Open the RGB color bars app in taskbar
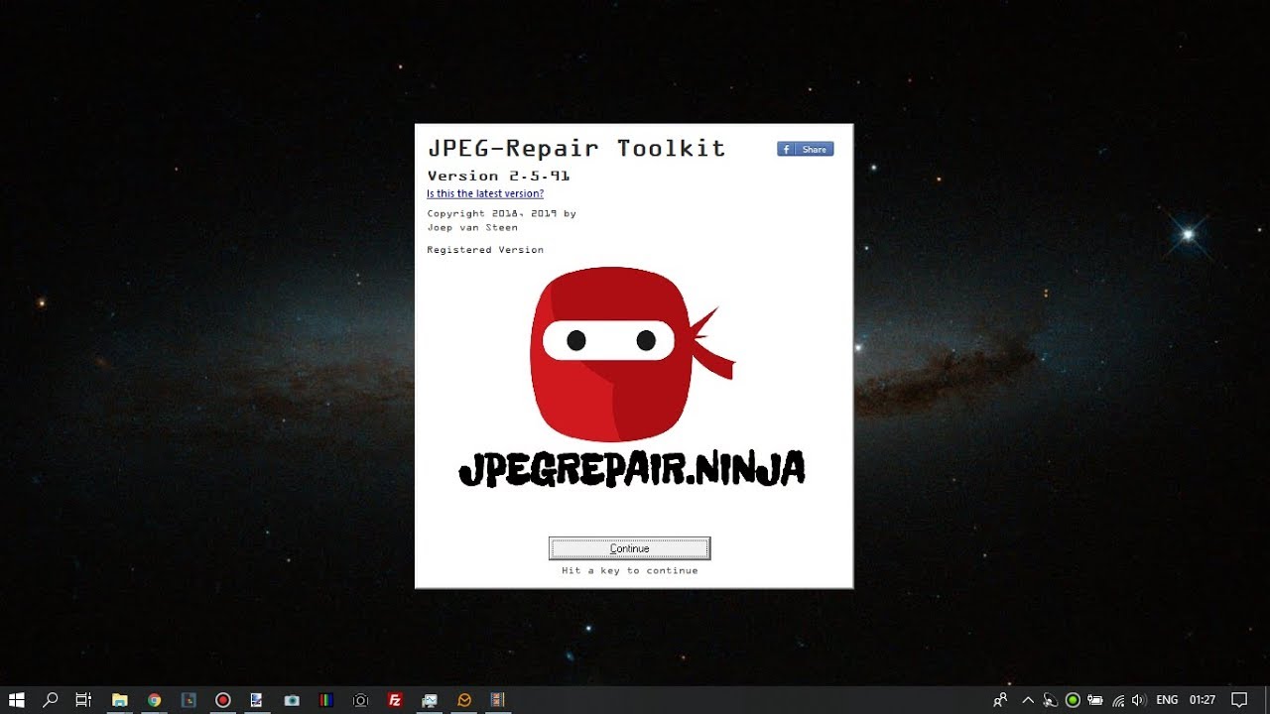Image resolution: width=1270 pixels, height=714 pixels. [326, 700]
